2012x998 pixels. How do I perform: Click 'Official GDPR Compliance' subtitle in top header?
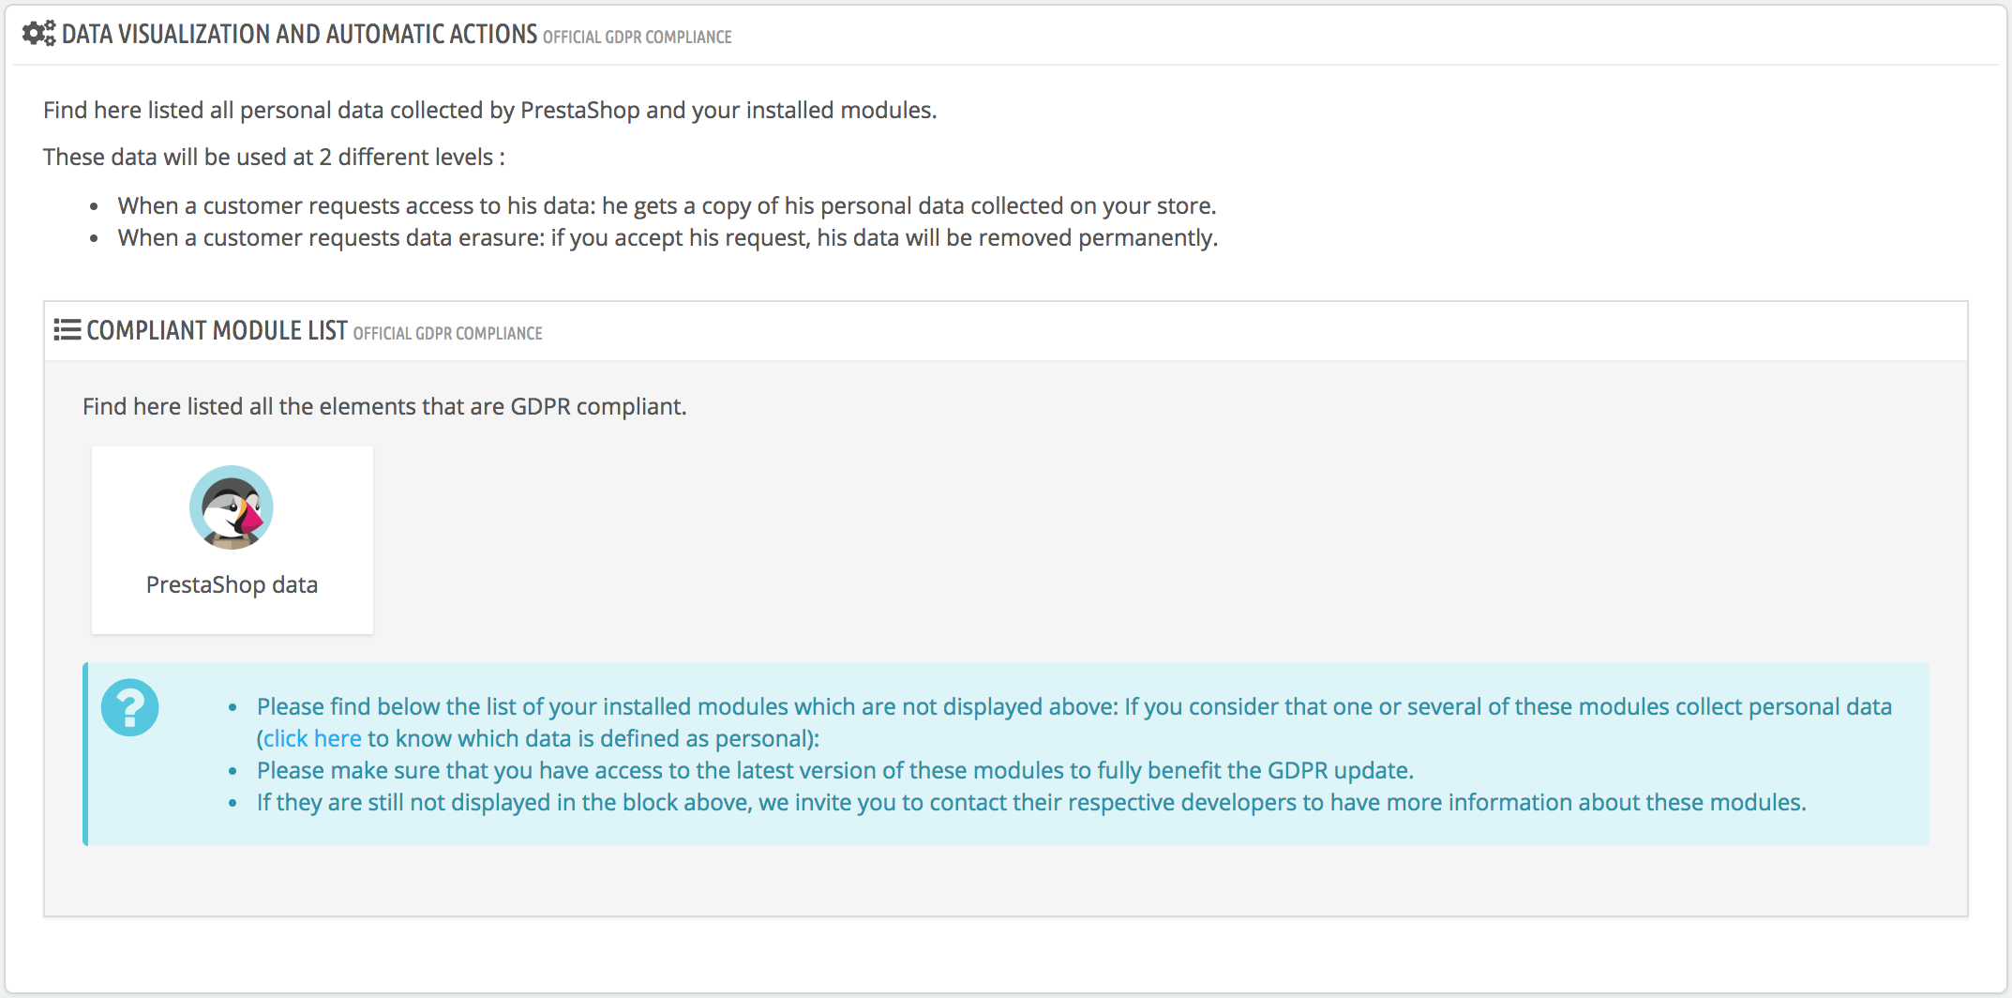(x=638, y=38)
